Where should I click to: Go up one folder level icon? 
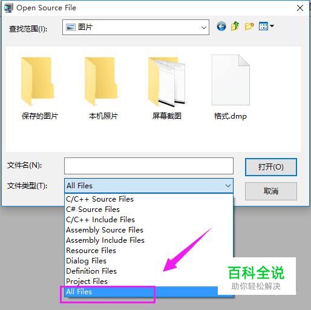(x=235, y=26)
